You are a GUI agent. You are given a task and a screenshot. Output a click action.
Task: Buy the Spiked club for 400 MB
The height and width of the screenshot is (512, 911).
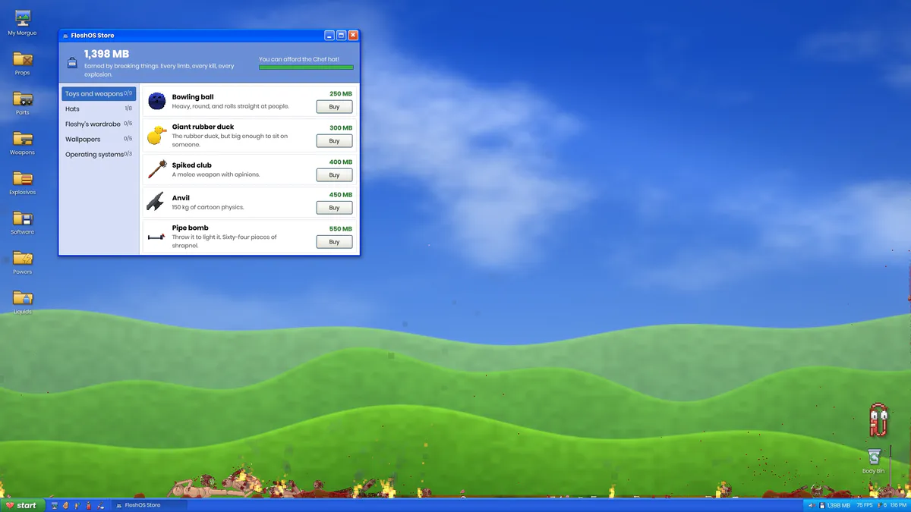click(x=334, y=175)
